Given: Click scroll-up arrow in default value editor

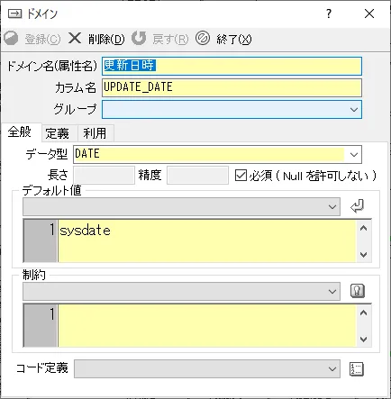Looking at the screenshot, I should point(363,229).
